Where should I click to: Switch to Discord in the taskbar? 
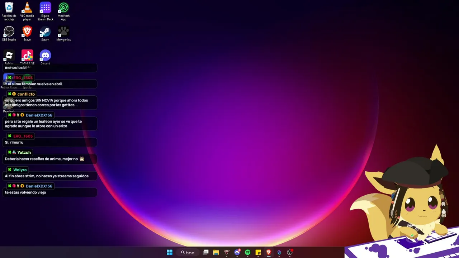pyautogui.click(x=237, y=252)
